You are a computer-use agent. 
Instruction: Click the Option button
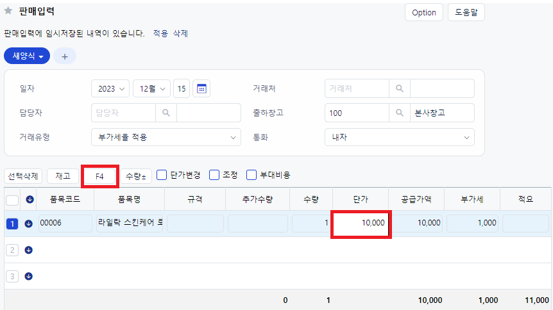pyautogui.click(x=424, y=12)
